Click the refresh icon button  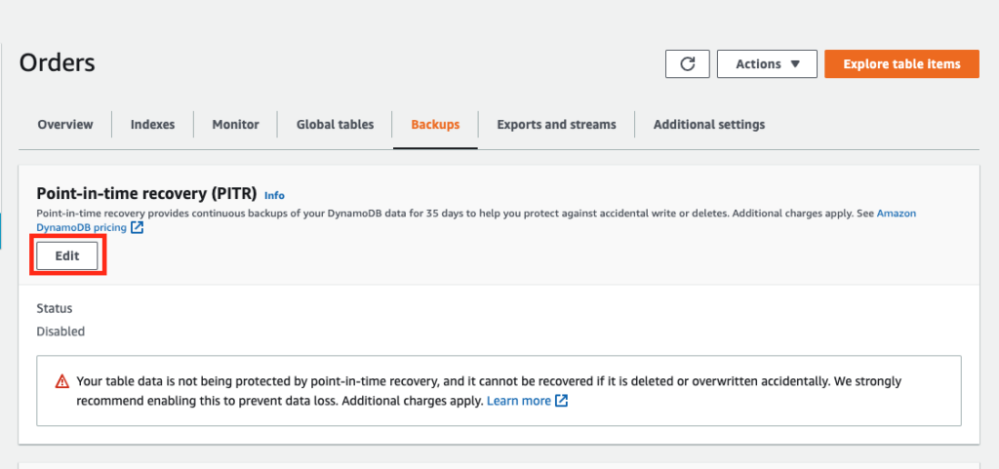(688, 64)
